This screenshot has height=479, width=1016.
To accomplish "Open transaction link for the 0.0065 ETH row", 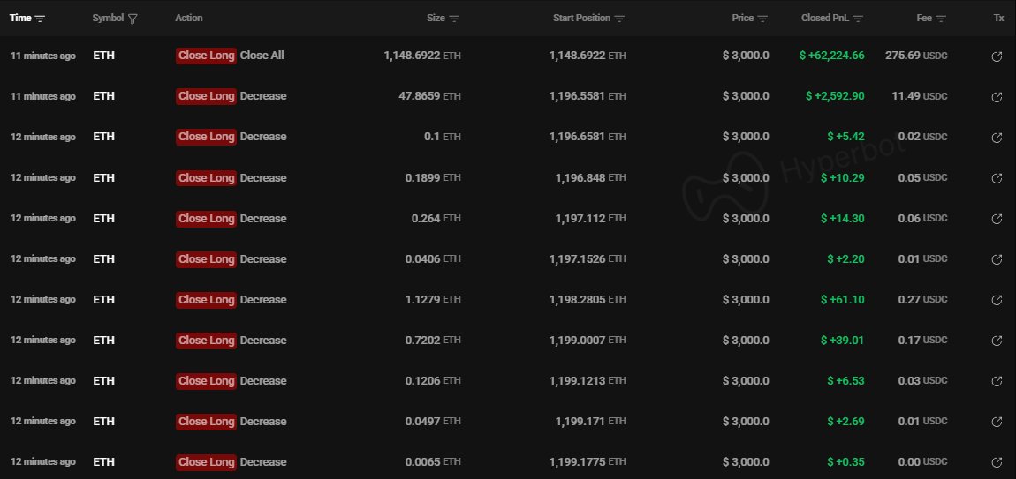I will [x=997, y=462].
